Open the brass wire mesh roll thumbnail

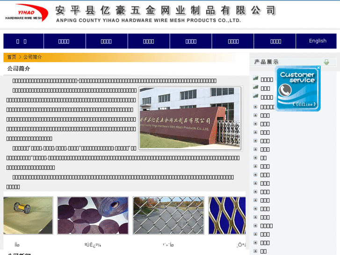click(28, 216)
